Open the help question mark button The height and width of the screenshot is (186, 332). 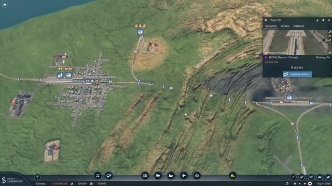(37, 177)
